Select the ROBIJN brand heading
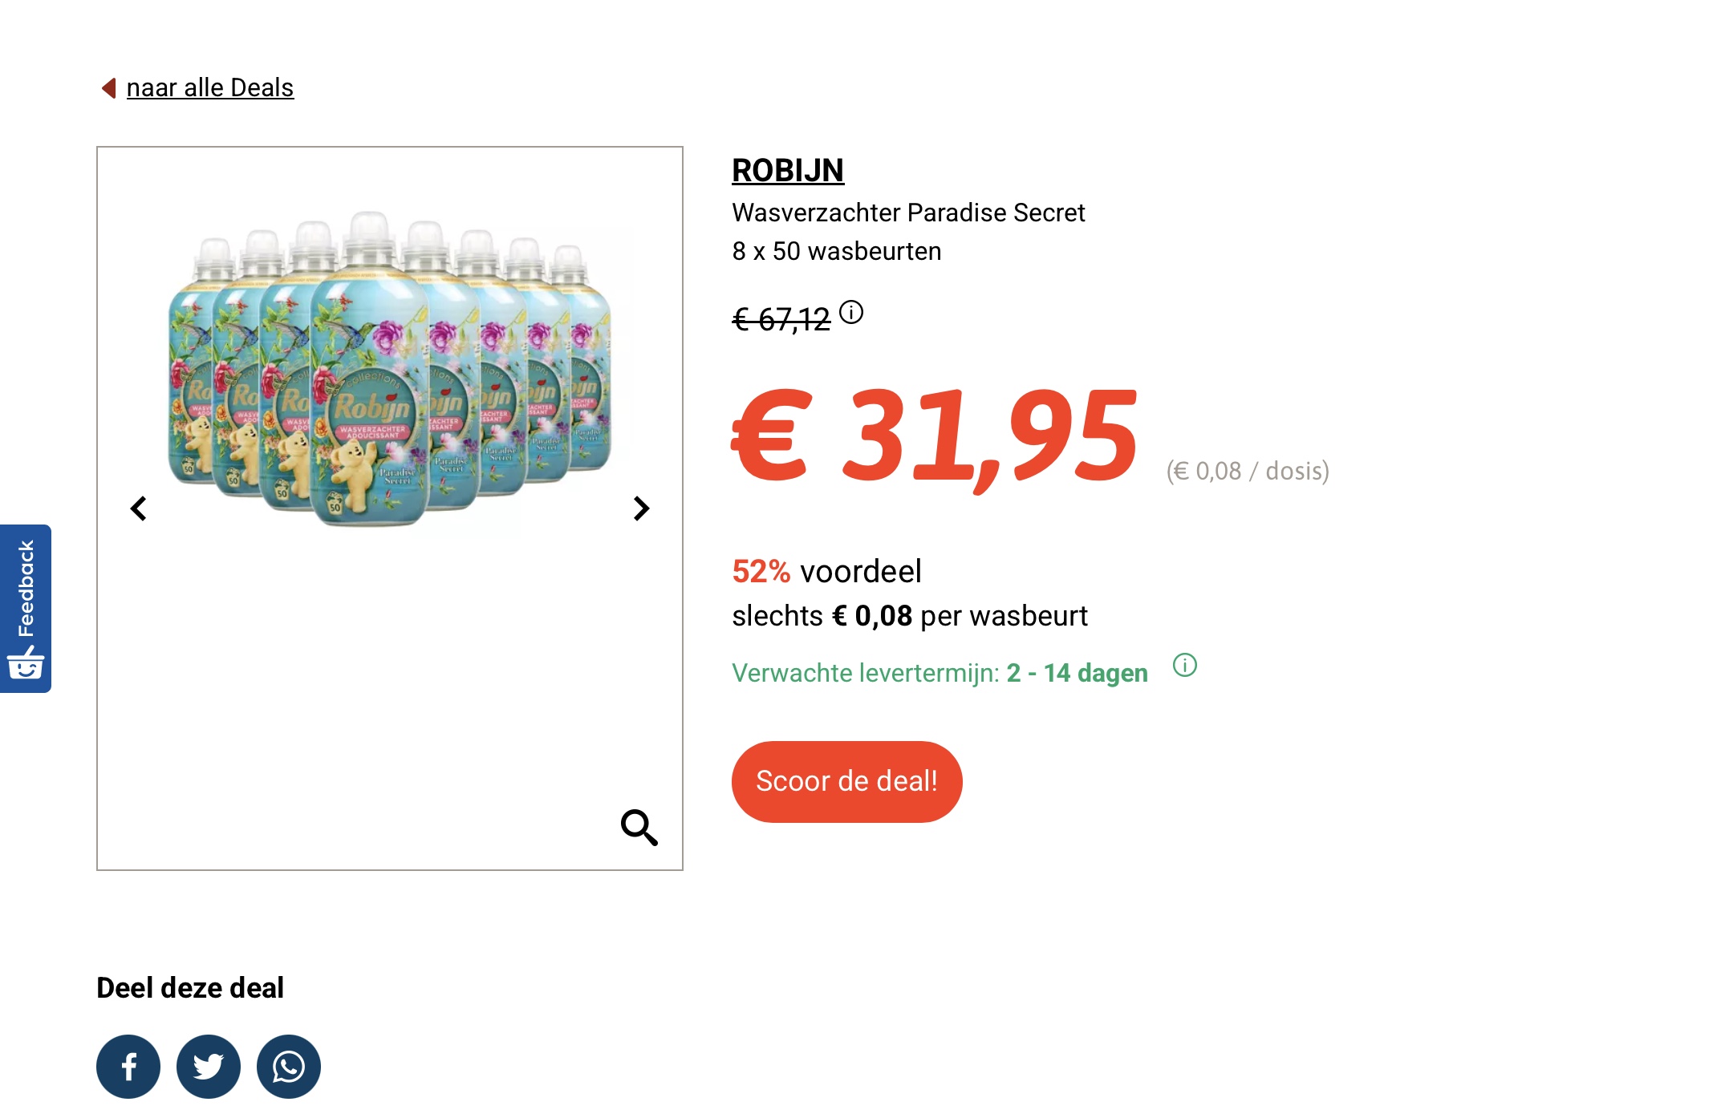 point(787,169)
